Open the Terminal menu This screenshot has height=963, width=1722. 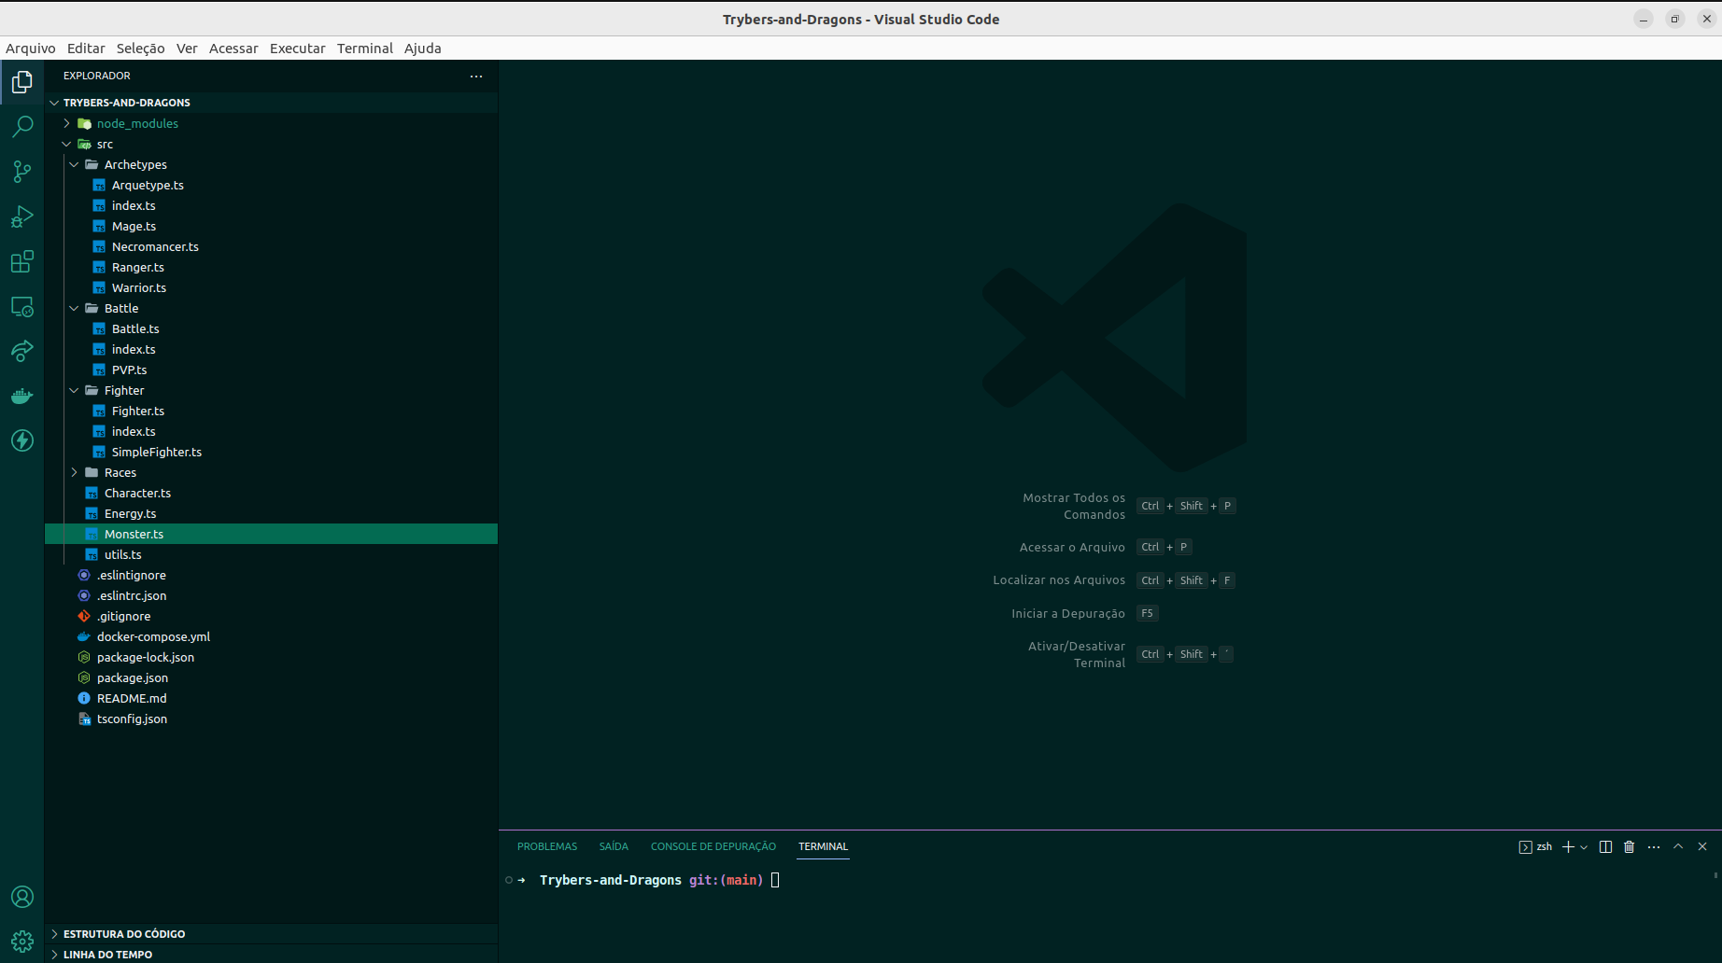tap(365, 49)
